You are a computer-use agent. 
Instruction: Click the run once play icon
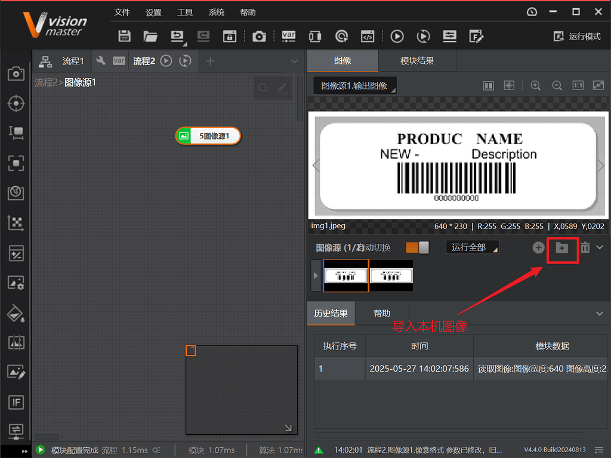[397, 36]
